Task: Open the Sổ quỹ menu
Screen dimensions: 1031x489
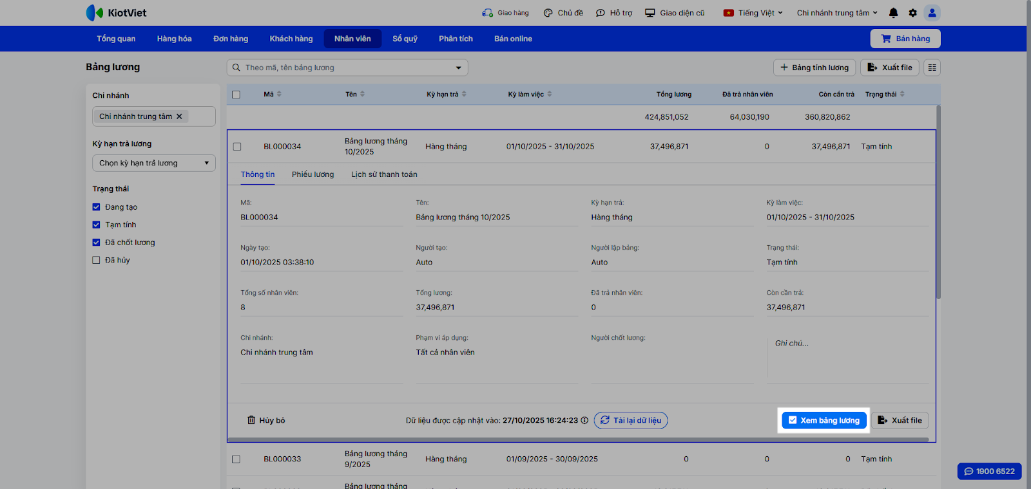Action: (405, 39)
